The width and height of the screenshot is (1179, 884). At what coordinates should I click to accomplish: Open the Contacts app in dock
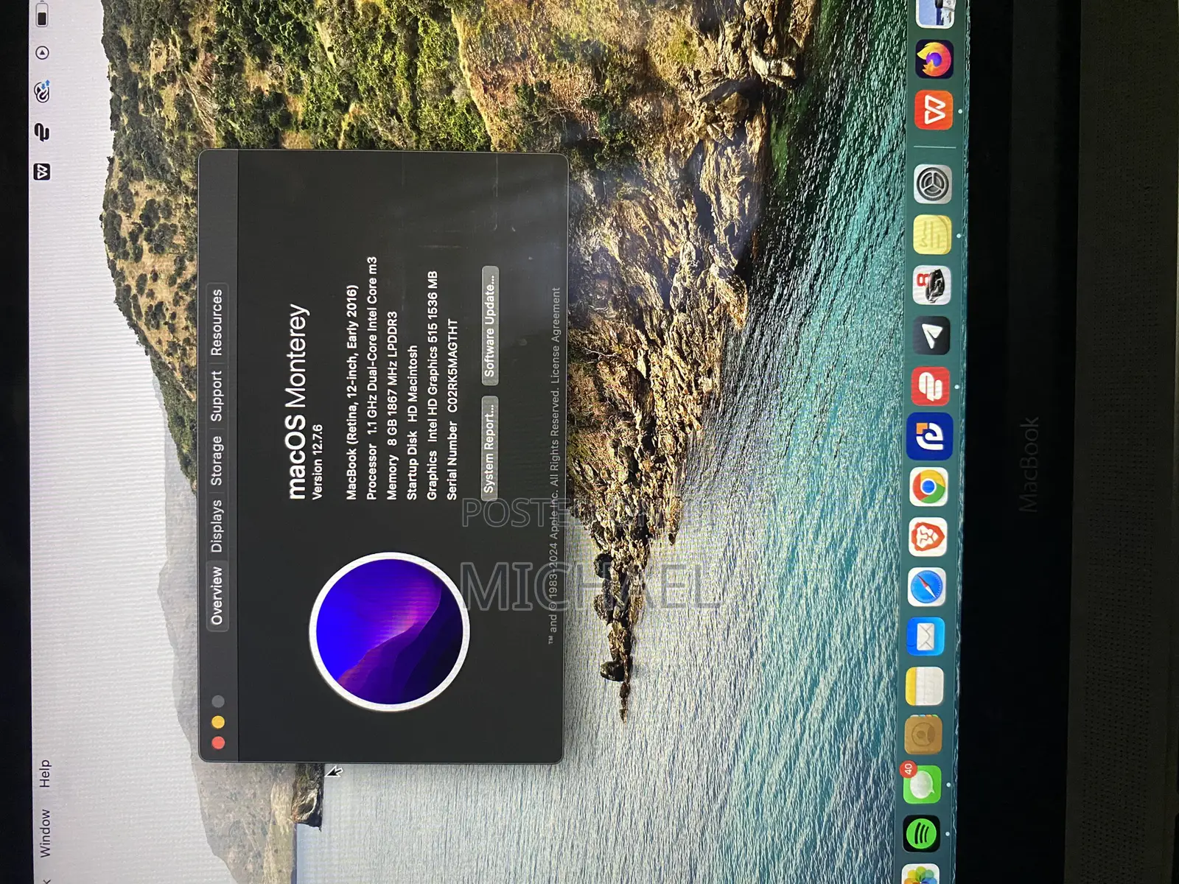[923, 735]
